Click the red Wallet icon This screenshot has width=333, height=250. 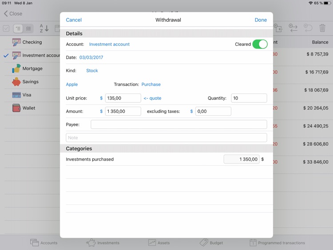[16, 108]
